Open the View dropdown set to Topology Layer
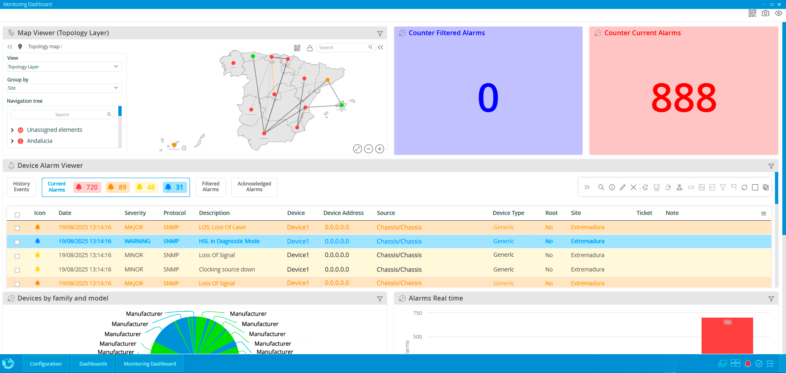Screen dimensions: 786x373 pyautogui.click(x=64, y=67)
